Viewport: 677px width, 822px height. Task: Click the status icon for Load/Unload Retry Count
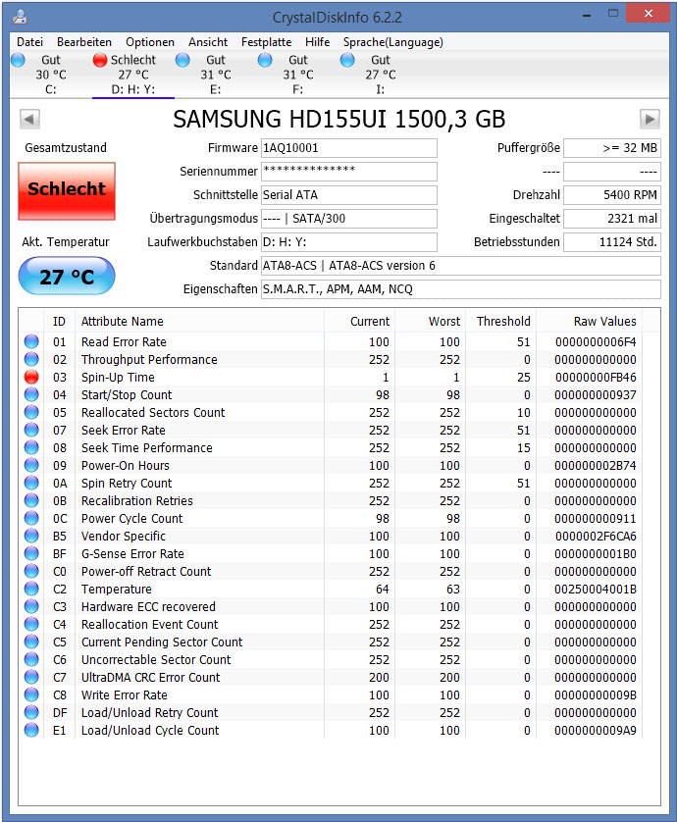[31, 712]
